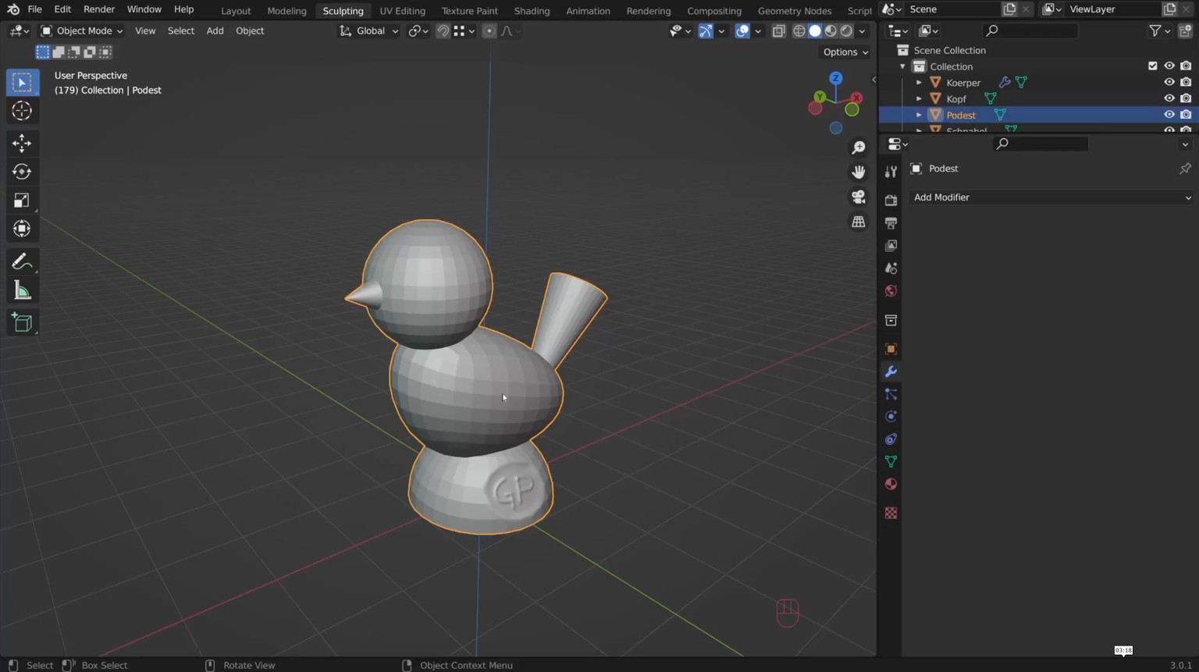Open the Scene properties tab
1199x672 pixels.
(891, 268)
